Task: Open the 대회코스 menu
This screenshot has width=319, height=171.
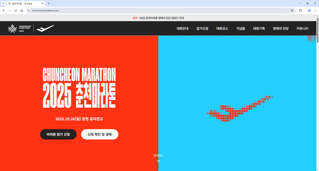Action: pyautogui.click(x=222, y=28)
